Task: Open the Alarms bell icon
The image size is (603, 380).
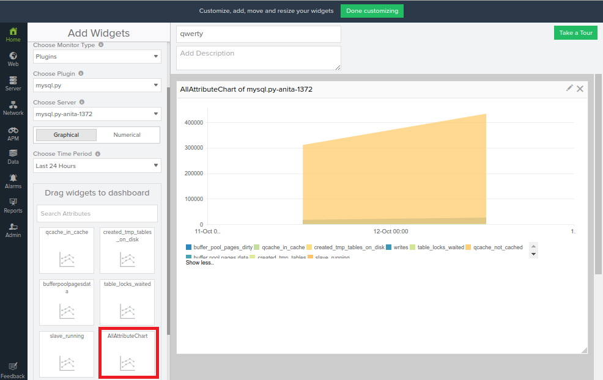Action: tap(13, 178)
